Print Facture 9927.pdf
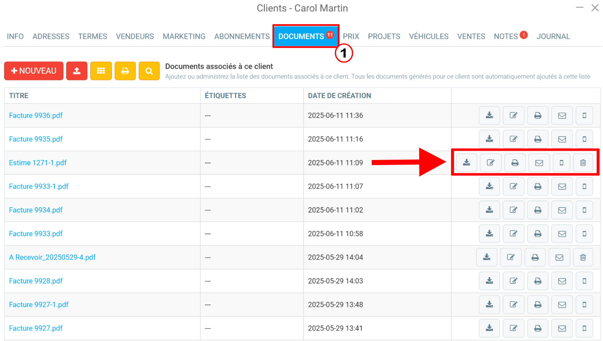Screen dimensions: 603x341 click(x=538, y=328)
